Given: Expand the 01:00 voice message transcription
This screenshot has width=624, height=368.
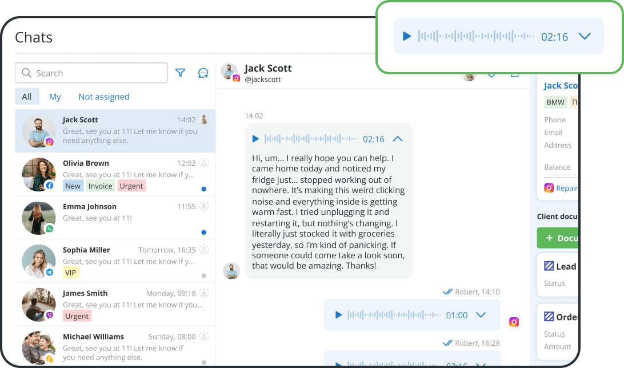Looking at the screenshot, I should click(x=481, y=315).
